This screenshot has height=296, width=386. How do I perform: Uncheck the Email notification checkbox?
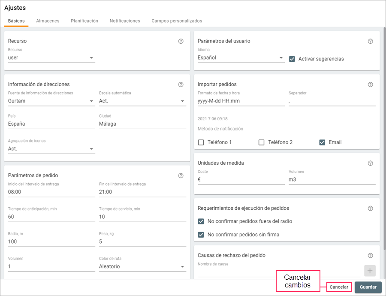click(322, 142)
